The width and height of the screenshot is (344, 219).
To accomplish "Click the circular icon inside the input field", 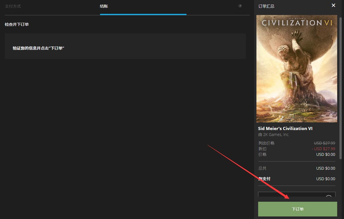I will click(x=329, y=196).
